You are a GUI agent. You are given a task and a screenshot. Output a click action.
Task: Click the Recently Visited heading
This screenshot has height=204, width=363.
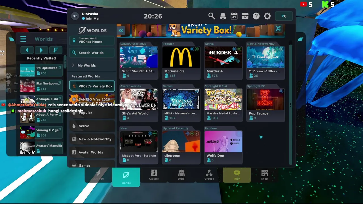(41, 58)
